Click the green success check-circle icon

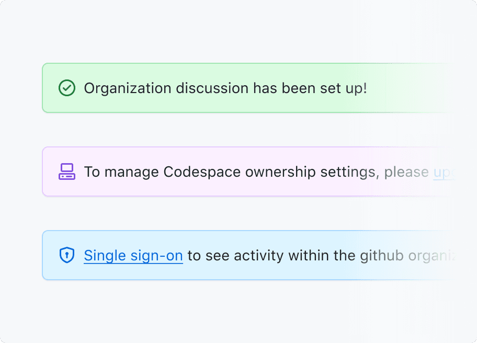66,88
